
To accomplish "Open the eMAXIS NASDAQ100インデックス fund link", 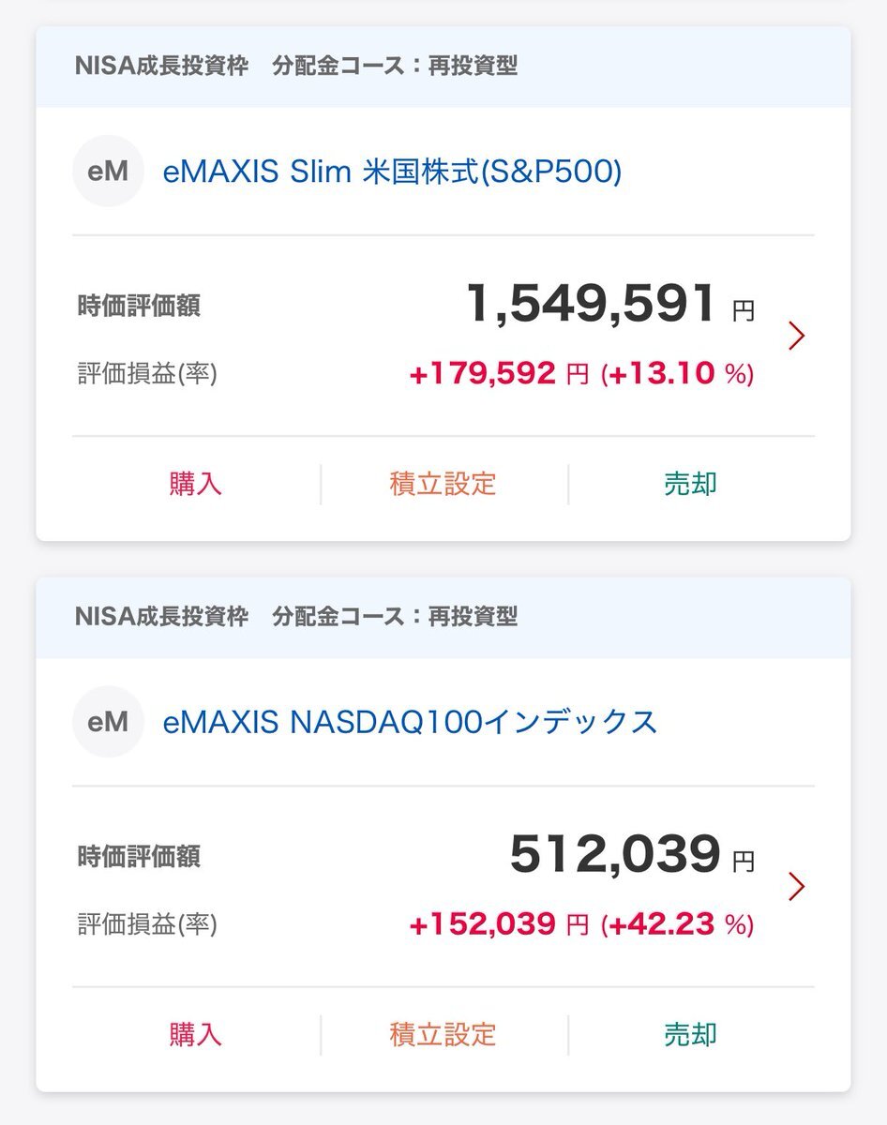I will [410, 722].
